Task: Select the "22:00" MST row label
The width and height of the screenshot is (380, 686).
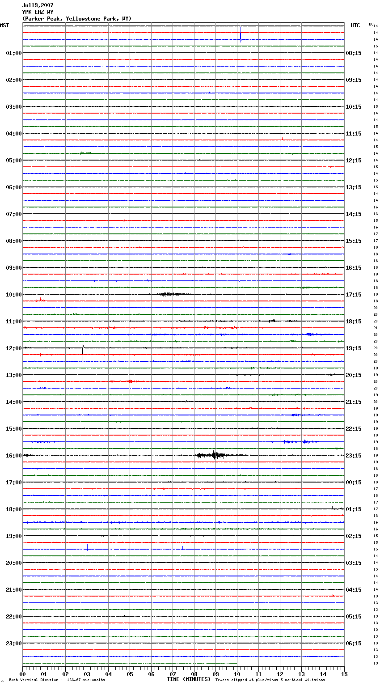Action: 14,617
